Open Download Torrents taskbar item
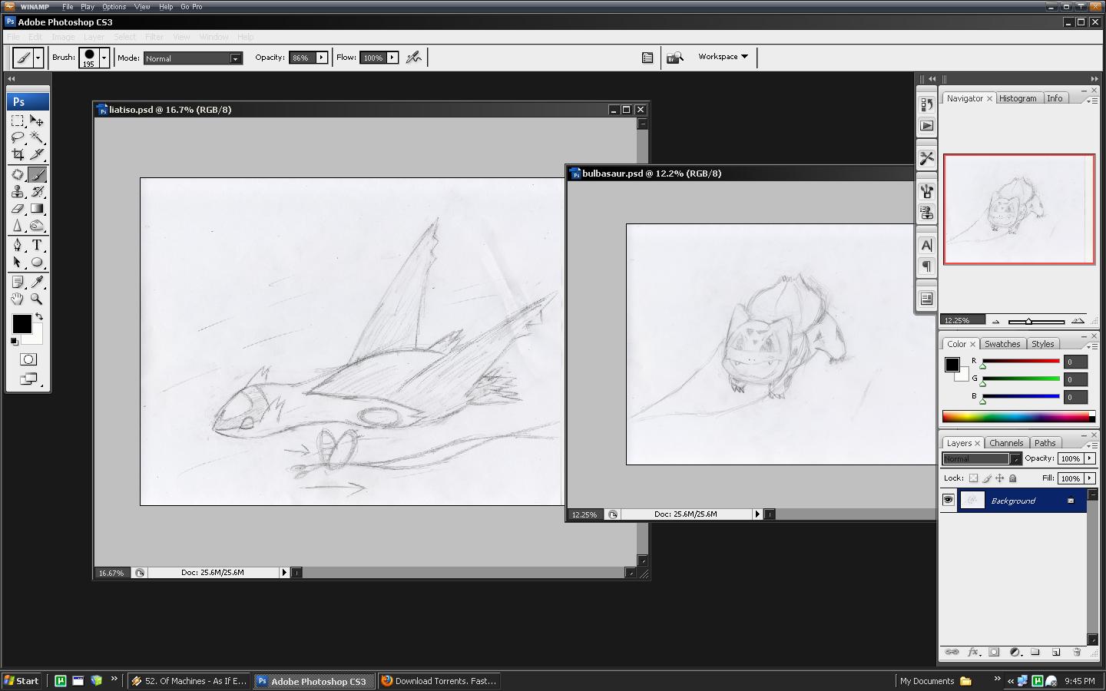 coord(439,681)
